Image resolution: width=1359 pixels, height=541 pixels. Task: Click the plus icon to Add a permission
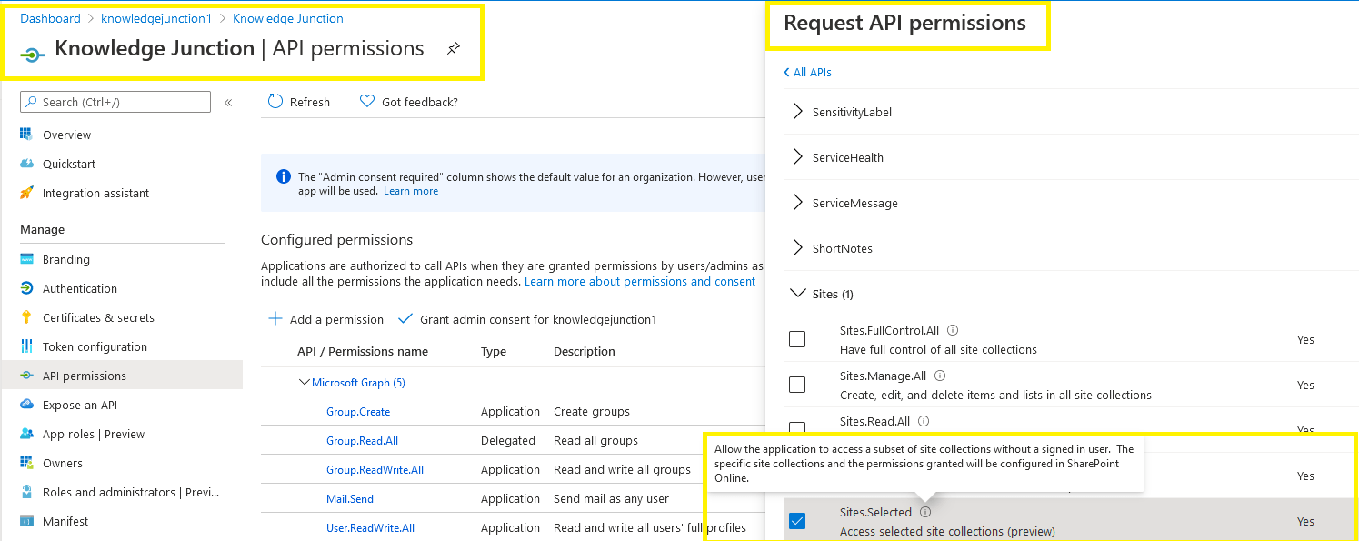pyautogui.click(x=274, y=319)
